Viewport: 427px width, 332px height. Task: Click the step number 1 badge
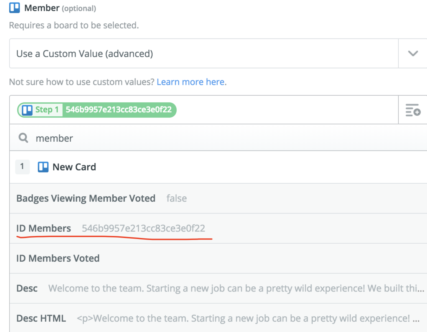[x=22, y=167]
